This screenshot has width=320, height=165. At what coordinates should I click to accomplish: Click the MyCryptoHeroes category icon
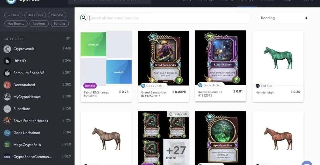click(x=7, y=97)
